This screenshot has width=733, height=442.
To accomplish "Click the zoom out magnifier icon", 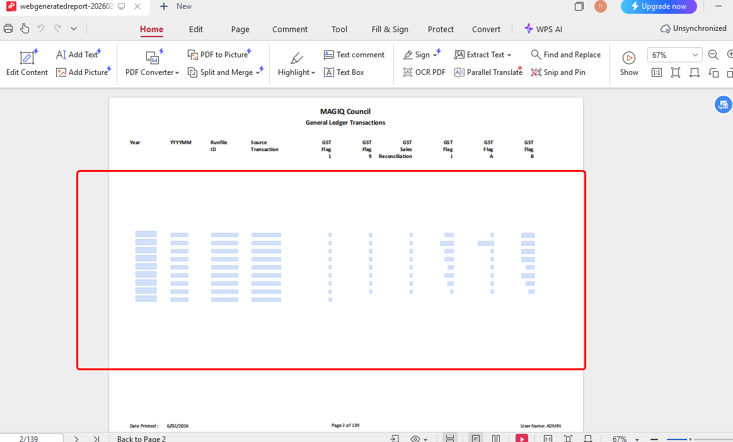I will point(713,55).
